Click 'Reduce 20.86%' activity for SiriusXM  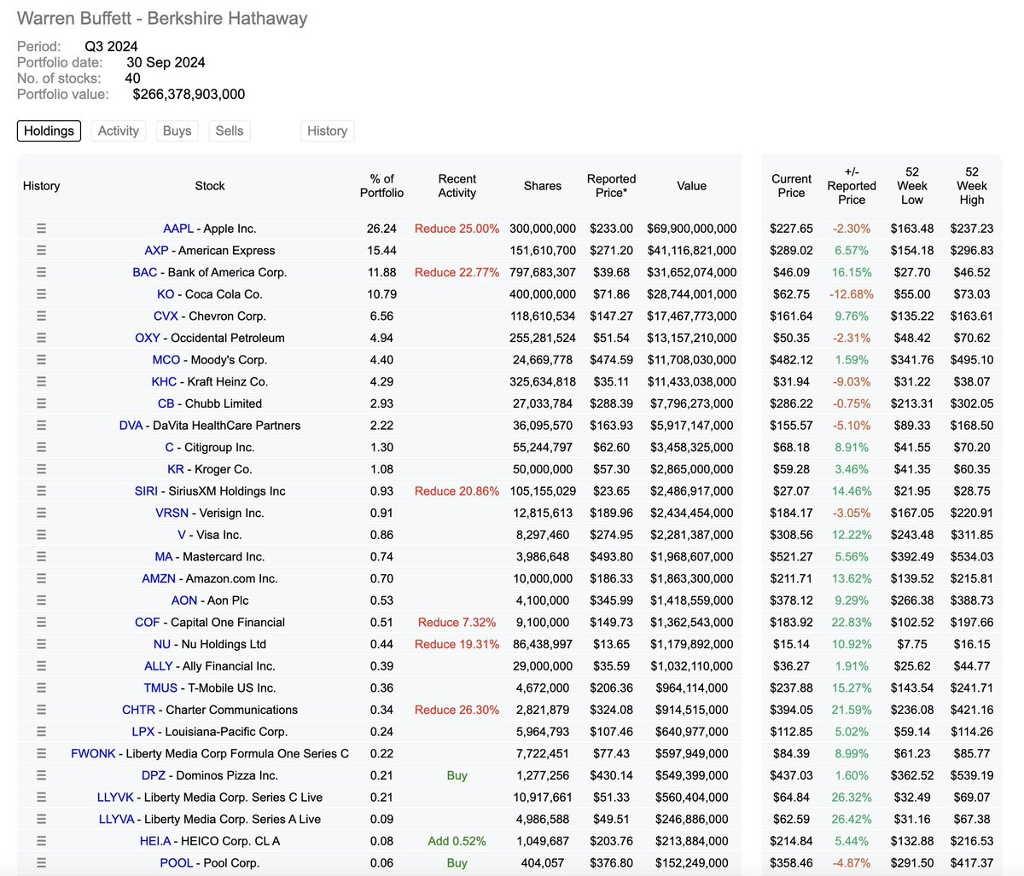point(457,491)
